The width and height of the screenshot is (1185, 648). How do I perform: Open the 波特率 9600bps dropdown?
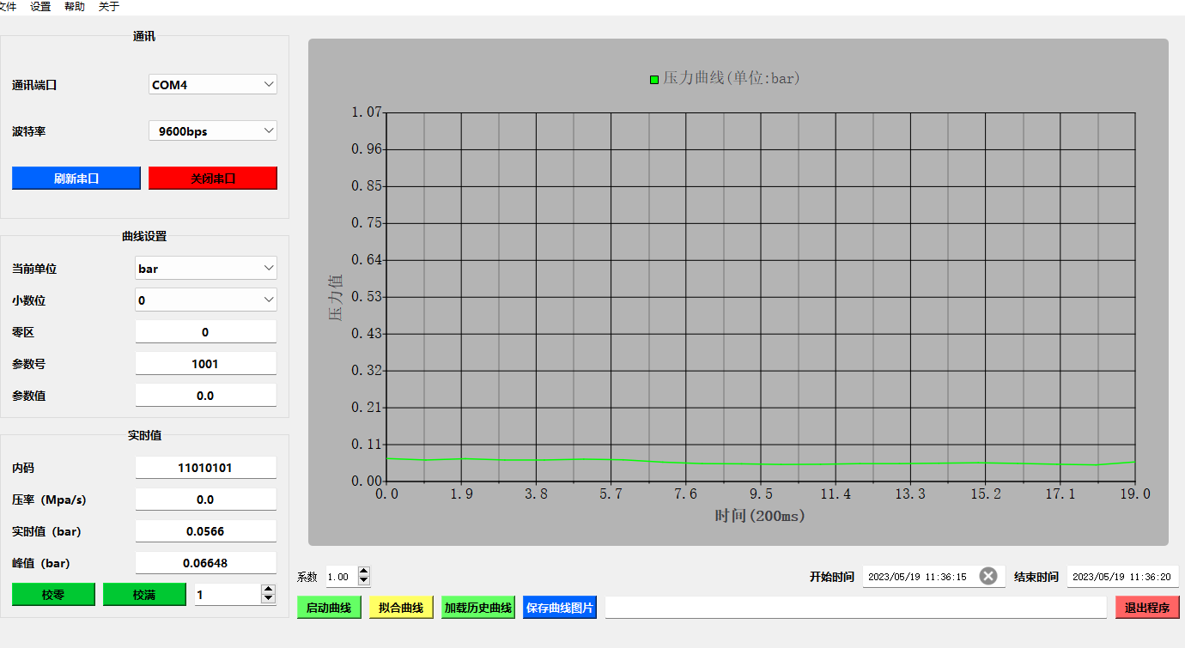[213, 130]
